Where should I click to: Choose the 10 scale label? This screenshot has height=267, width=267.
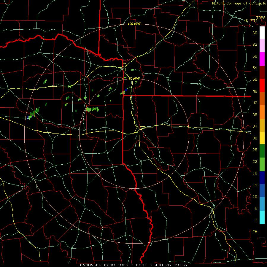255,196
